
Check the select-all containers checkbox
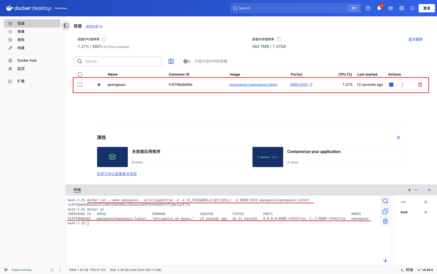(80, 74)
